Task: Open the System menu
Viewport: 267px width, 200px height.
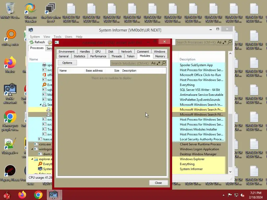Action: click(x=35, y=36)
